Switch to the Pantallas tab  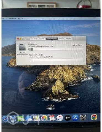pyautogui.click(x=42, y=39)
